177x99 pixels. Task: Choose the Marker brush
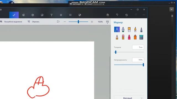tap(117, 29)
